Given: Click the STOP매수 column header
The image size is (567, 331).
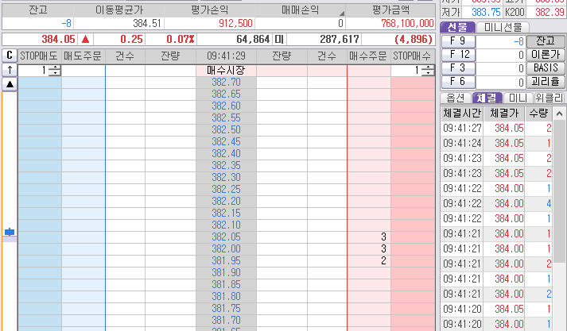Looking at the screenshot, I should click(x=413, y=56).
